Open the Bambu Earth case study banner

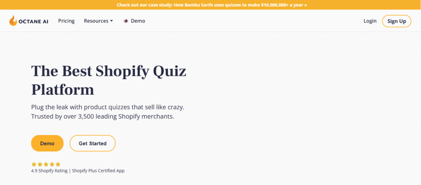[x=212, y=5]
